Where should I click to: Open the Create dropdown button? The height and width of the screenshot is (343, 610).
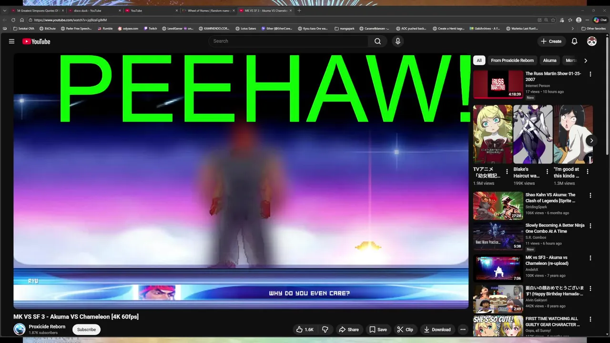(x=551, y=41)
